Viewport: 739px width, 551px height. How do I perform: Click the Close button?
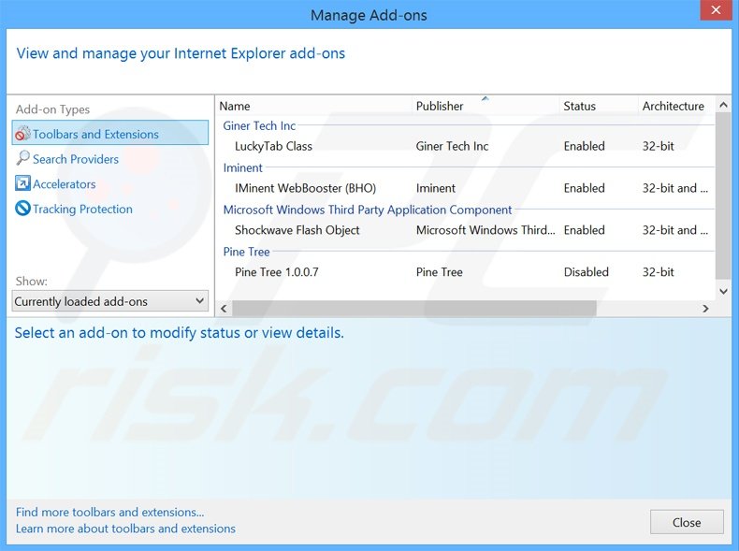pos(687,522)
